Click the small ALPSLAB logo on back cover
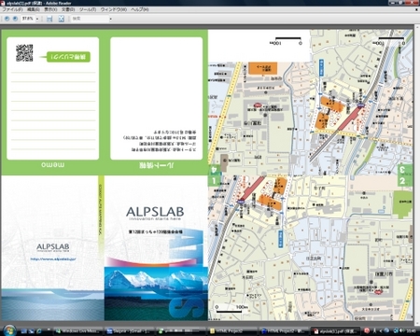This screenshot has width=420, height=336. (53, 247)
